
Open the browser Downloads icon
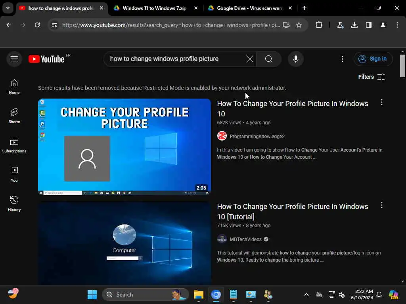(354, 25)
